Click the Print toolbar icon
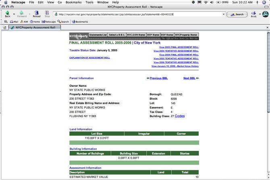This screenshot has height=180, width=270. [x=253, y=14]
